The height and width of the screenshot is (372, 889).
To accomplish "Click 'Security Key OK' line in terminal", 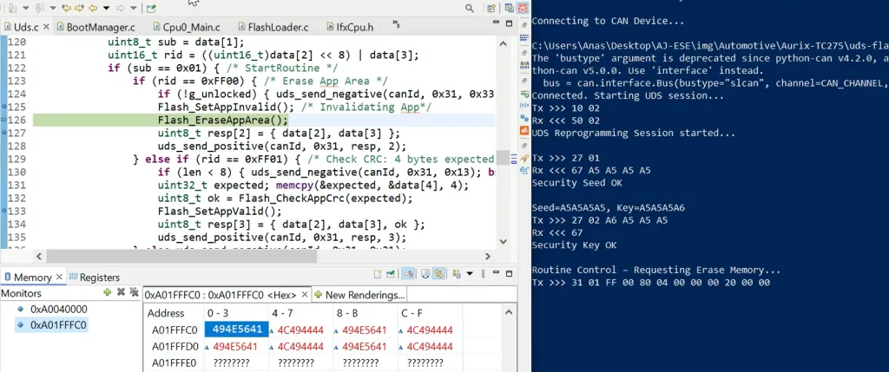I will coord(575,245).
